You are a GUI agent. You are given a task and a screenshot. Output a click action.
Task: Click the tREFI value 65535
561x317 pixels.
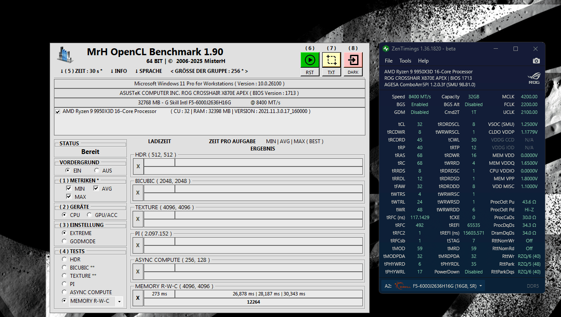coord(473,225)
